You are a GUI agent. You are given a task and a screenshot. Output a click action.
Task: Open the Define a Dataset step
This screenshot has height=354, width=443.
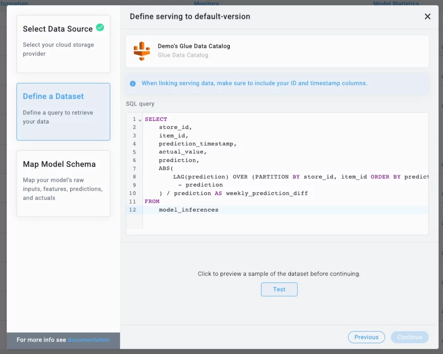point(63,112)
